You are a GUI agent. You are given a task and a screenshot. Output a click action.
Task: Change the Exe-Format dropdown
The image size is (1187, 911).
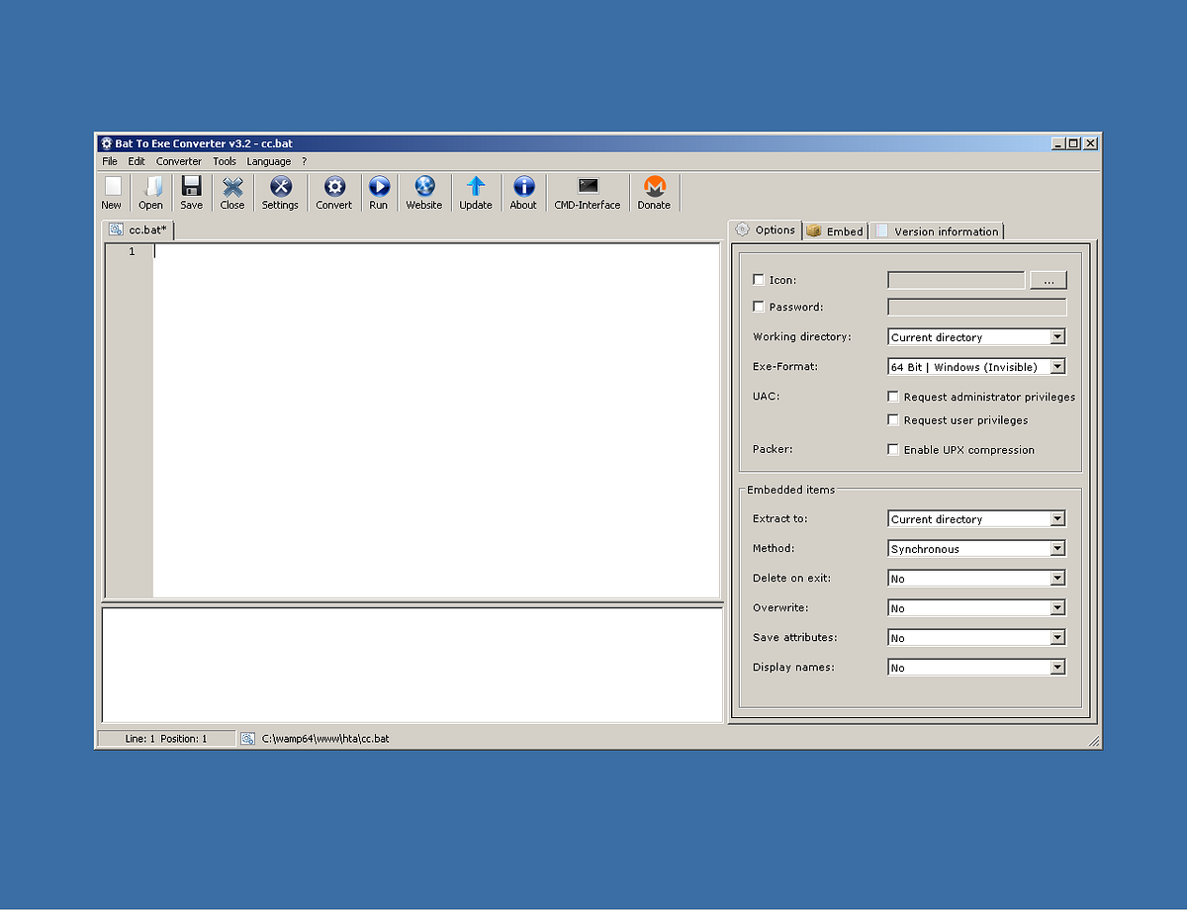click(x=1059, y=366)
